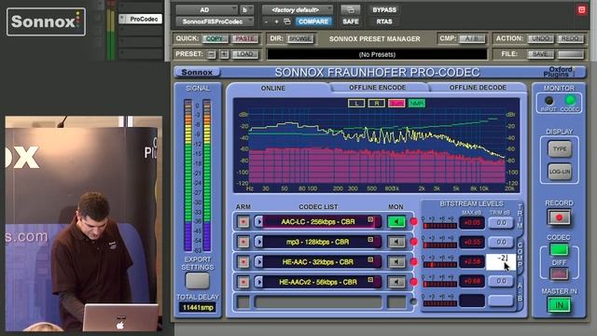
Task: Set monitor to INPUT
Action: coord(548,101)
